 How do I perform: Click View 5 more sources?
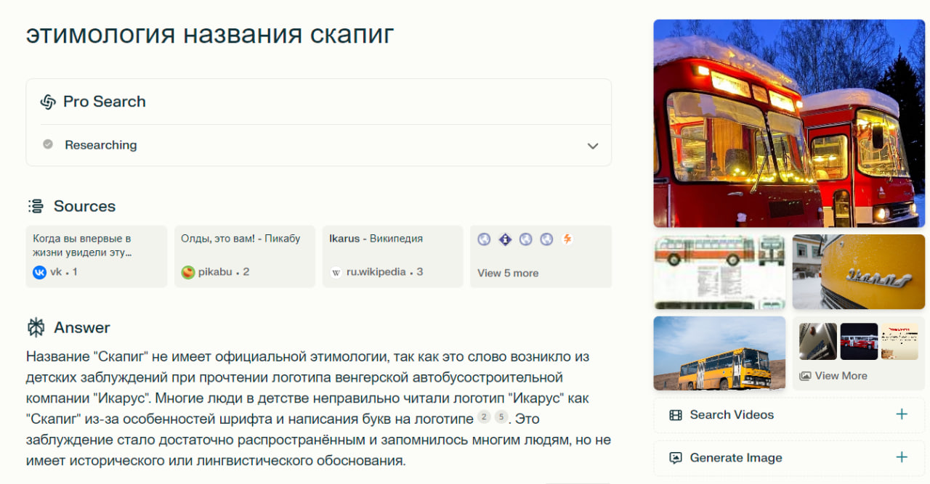(x=541, y=256)
